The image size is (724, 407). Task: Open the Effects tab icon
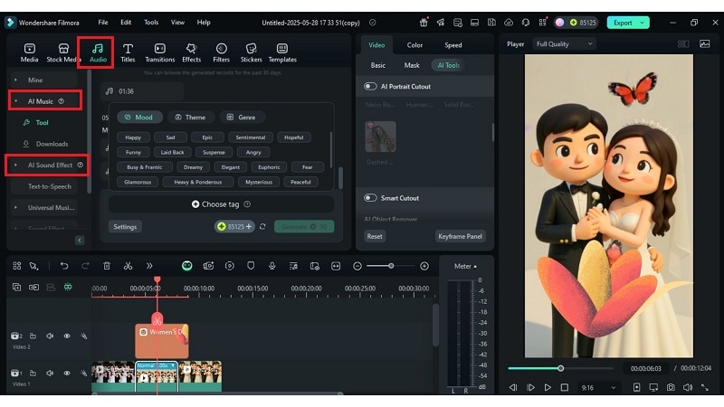point(191,49)
